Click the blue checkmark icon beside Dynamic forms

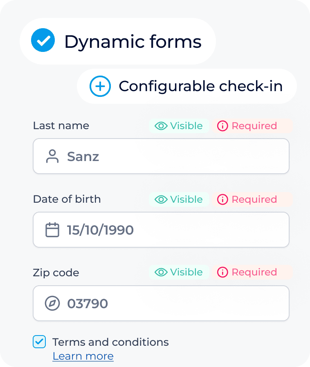point(43,40)
